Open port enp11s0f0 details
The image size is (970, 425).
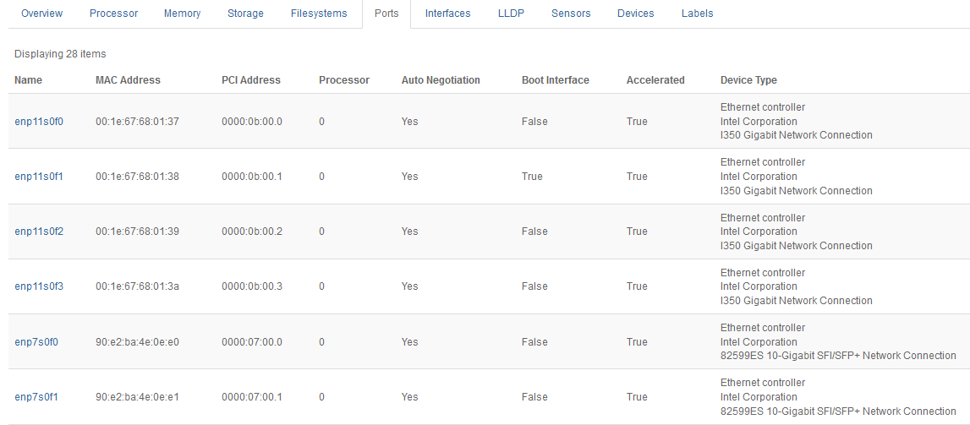point(39,122)
